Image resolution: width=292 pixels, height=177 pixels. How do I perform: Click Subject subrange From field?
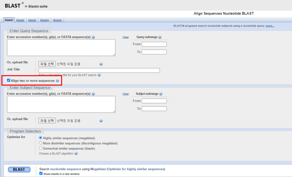(154, 101)
